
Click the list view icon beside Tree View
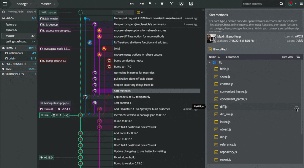(298, 57)
